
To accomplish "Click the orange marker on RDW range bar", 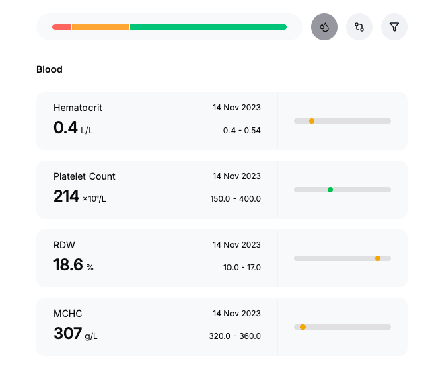I will click(x=378, y=258).
